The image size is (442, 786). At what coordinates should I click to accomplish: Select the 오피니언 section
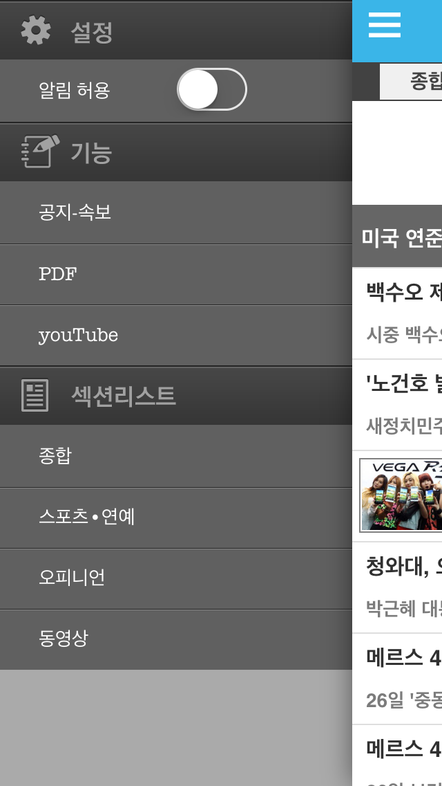click(x=176, y=579)
